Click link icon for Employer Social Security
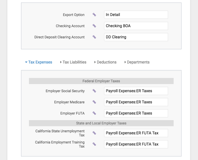 pos(94,91)
